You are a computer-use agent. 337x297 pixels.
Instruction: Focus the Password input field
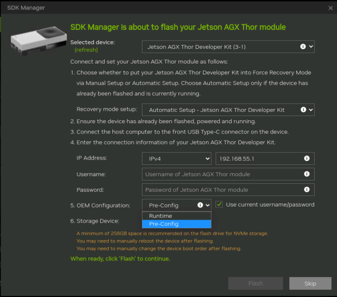pos(228,190)
